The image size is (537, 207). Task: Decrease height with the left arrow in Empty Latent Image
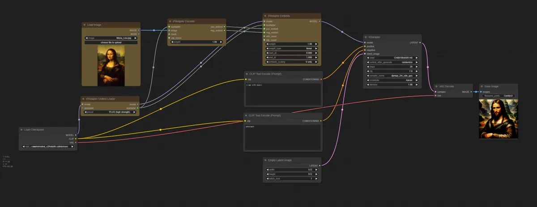[268, 174]
